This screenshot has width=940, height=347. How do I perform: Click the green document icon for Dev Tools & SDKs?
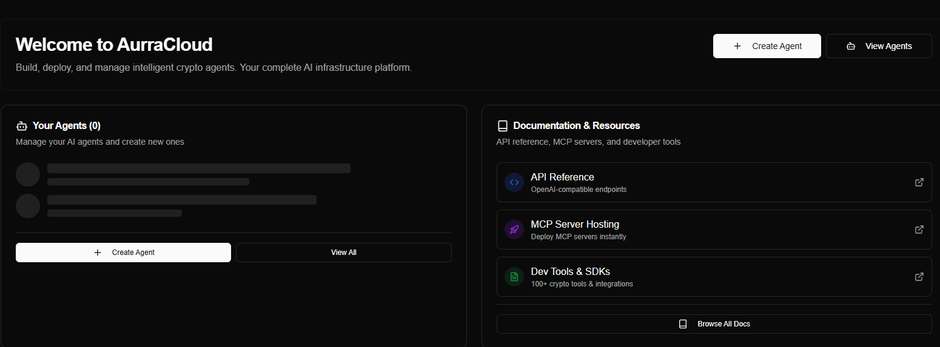pyautogui.click(x=514, y=277)
